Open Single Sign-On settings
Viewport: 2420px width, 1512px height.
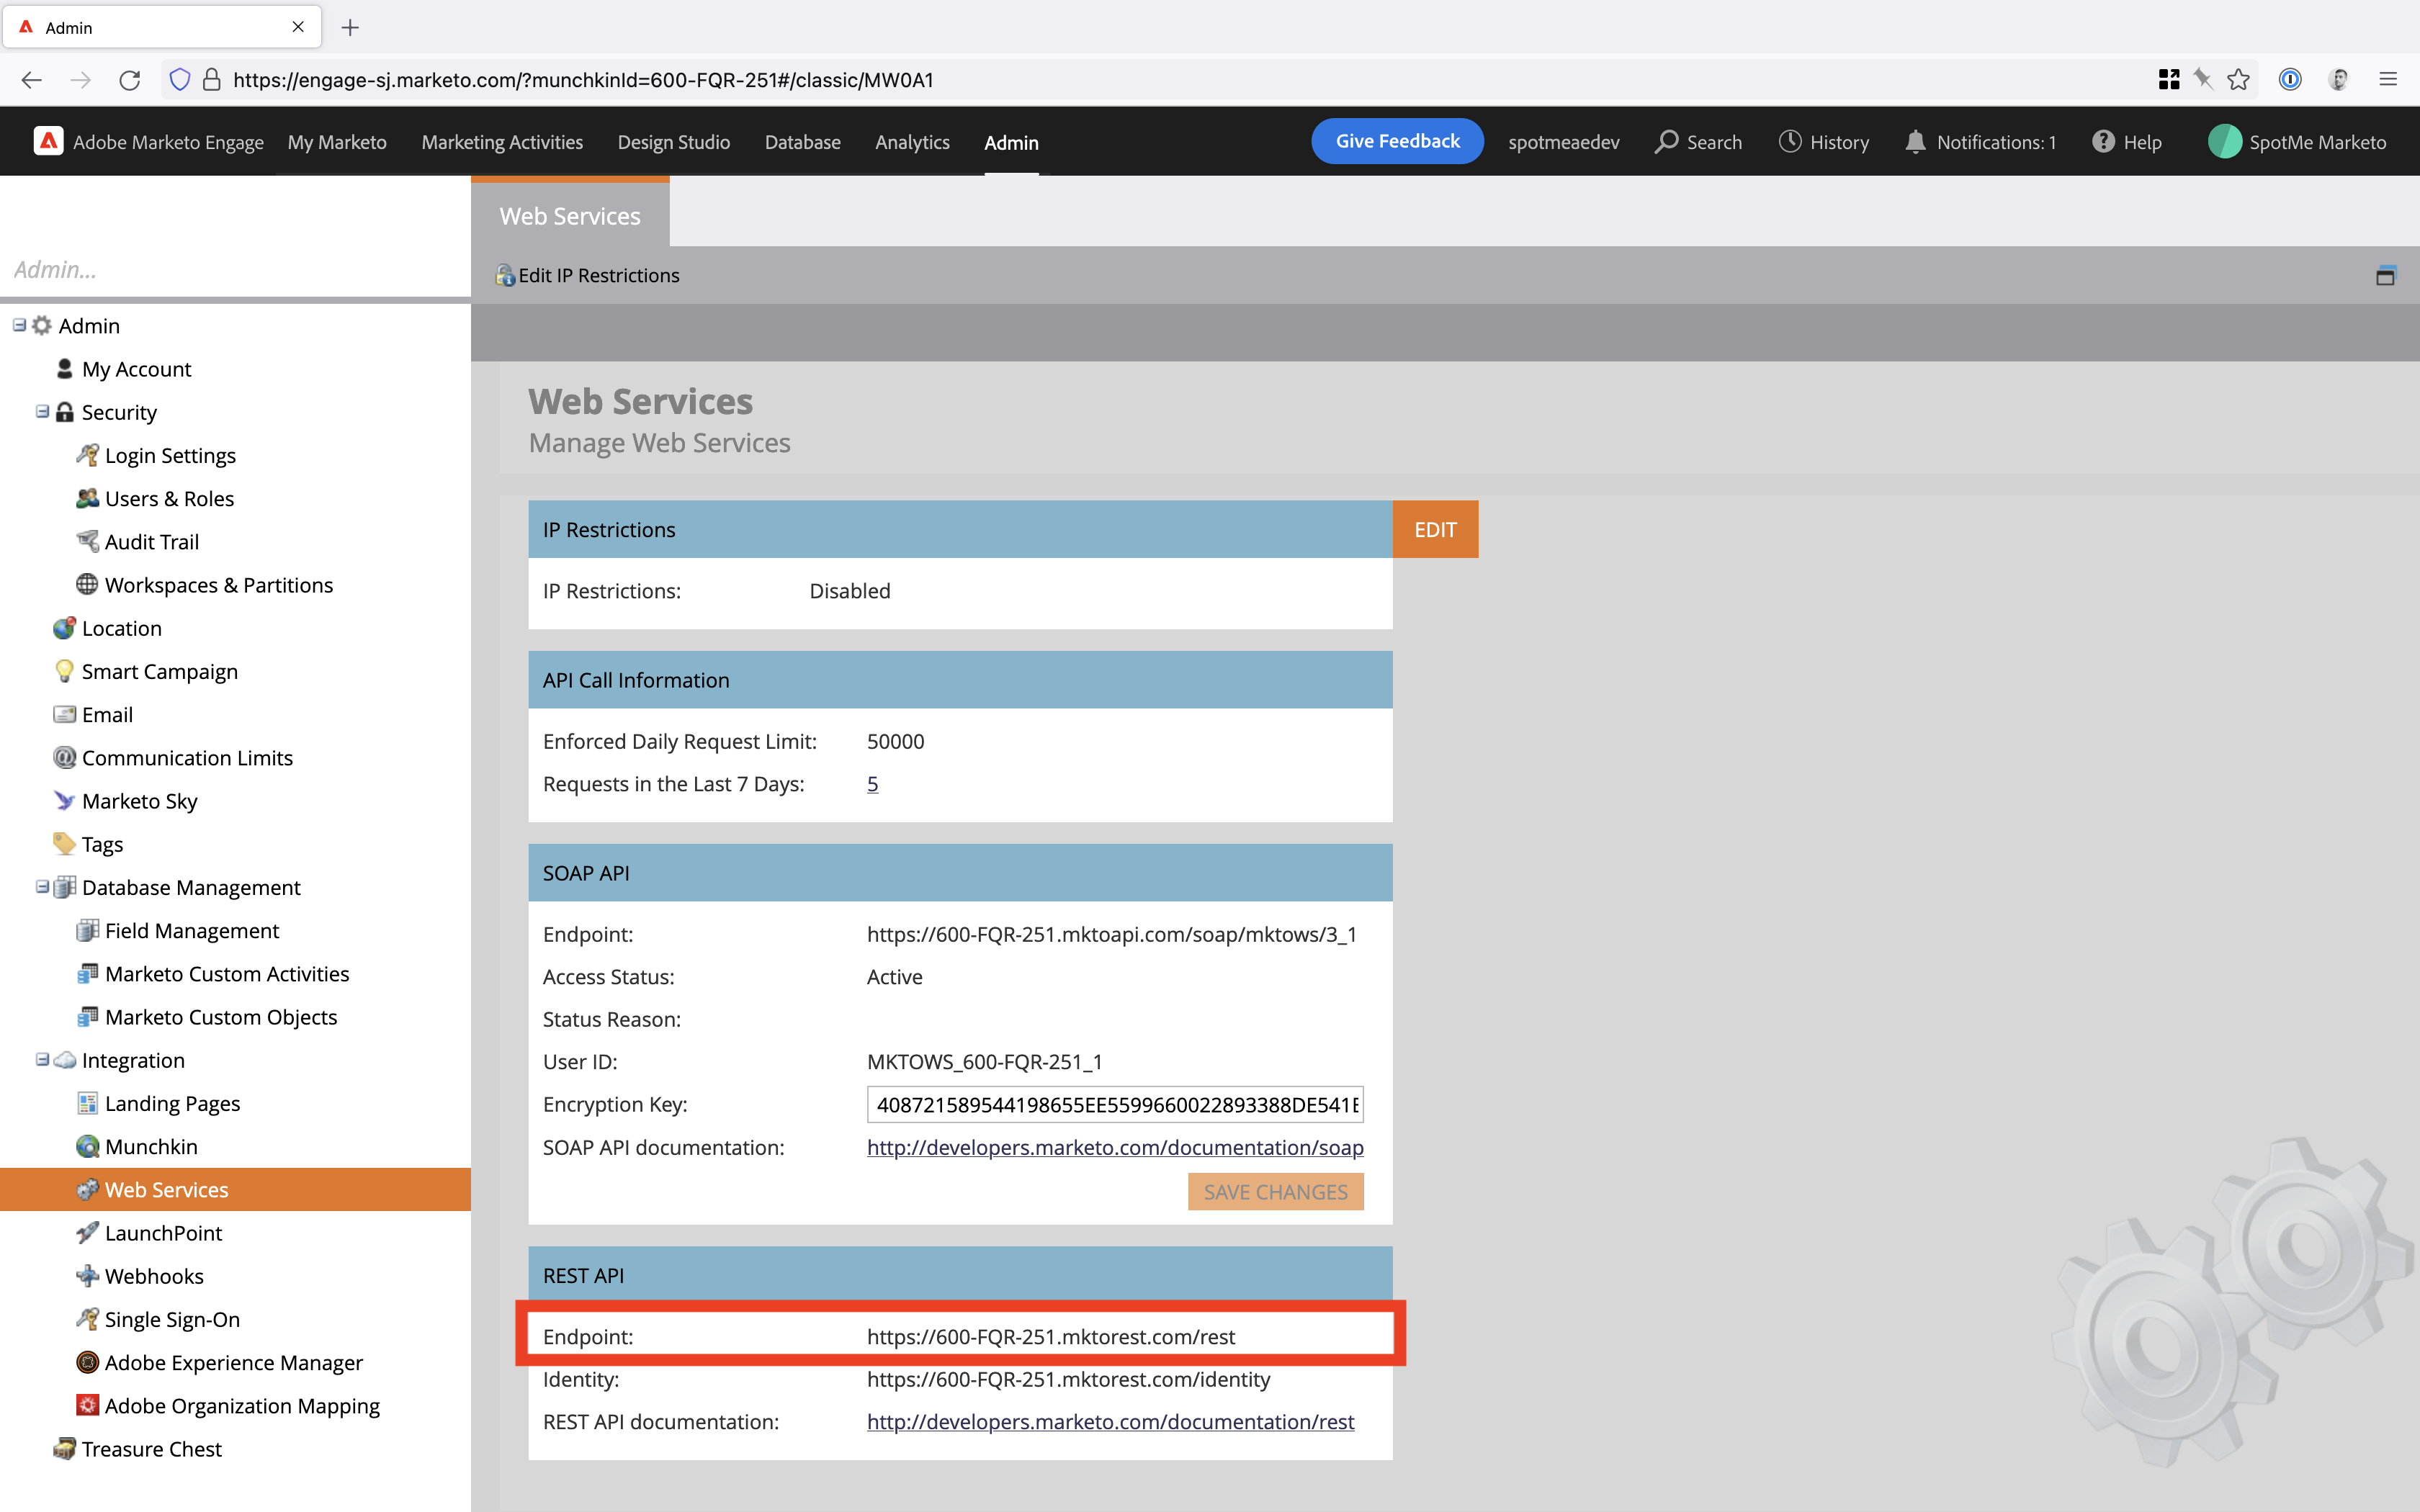[x=172, y=1319]
